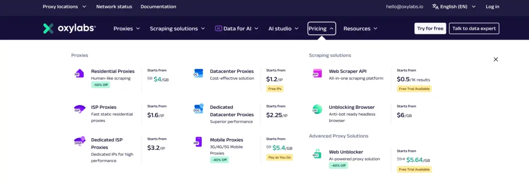Open the Network status page
The width and height of the screenshot is (529, 188).
point(114,7)
